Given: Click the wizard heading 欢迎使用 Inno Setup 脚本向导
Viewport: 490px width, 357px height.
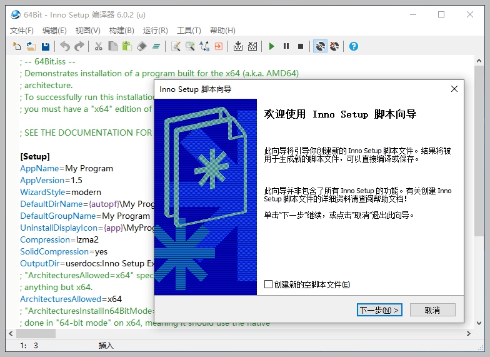Looking at the screenshot, I should point(340,114).
